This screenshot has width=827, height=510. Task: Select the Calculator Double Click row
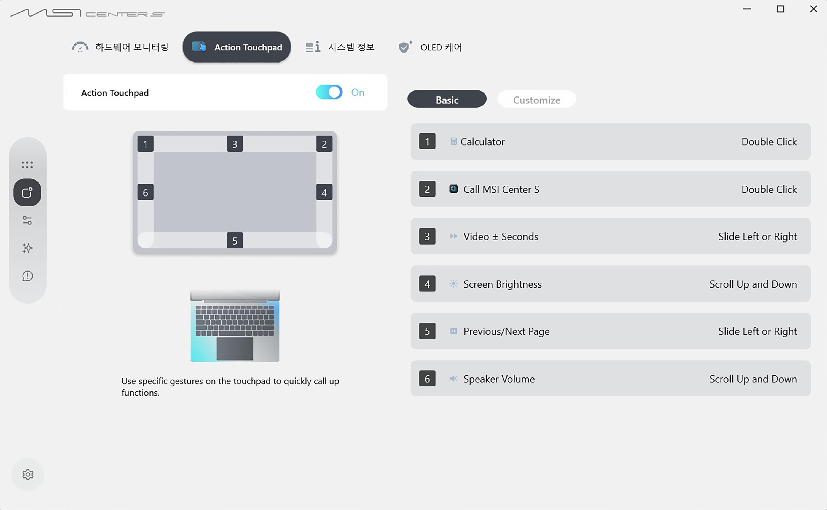(611, 142)
